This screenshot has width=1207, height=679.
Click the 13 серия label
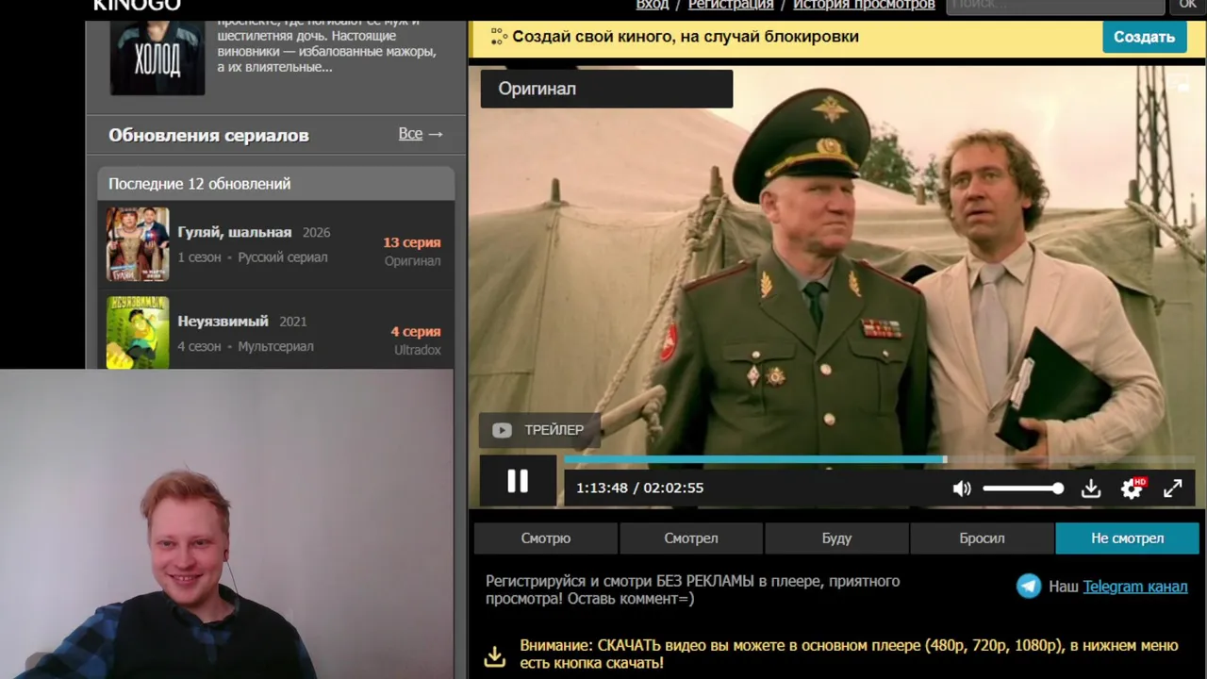click(412, 242)
